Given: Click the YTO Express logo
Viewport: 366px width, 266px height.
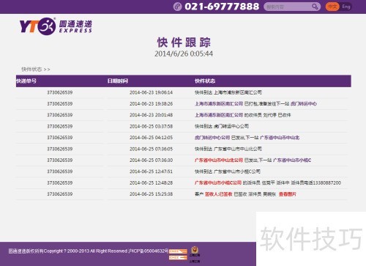Looking at the screenshot, I should coord(56,26).
